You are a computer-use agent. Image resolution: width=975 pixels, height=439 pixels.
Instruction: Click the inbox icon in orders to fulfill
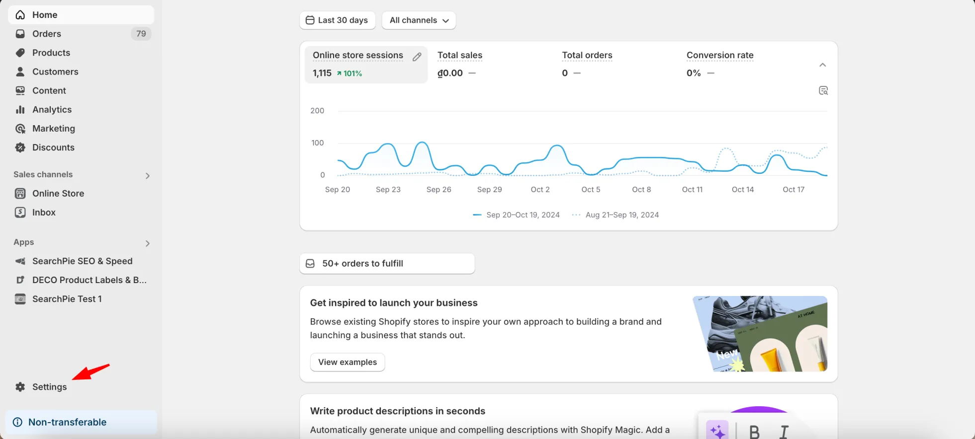(x=310, y=264)
